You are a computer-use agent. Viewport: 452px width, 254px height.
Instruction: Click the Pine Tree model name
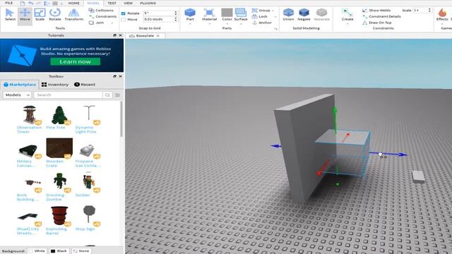pos(56,127)
